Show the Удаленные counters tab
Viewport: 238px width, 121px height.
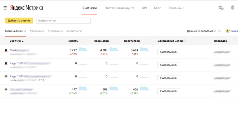(37, 31)
